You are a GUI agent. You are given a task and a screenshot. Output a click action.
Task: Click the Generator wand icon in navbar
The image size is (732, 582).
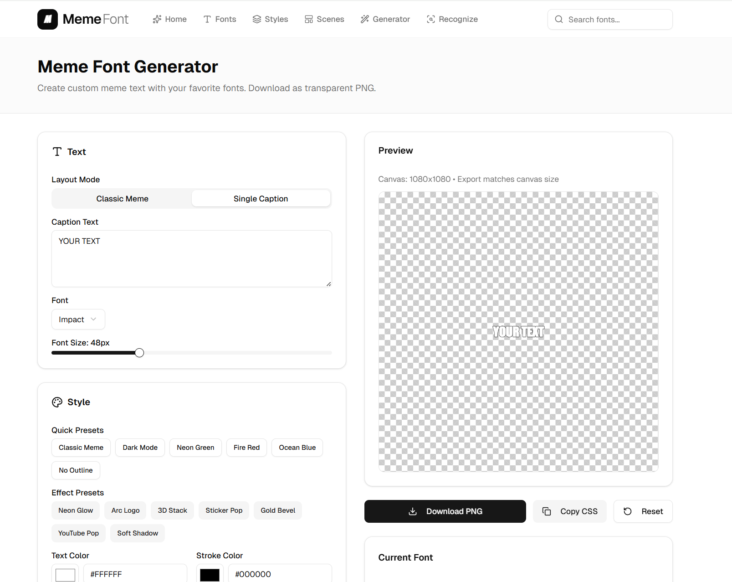coord(365,19)
